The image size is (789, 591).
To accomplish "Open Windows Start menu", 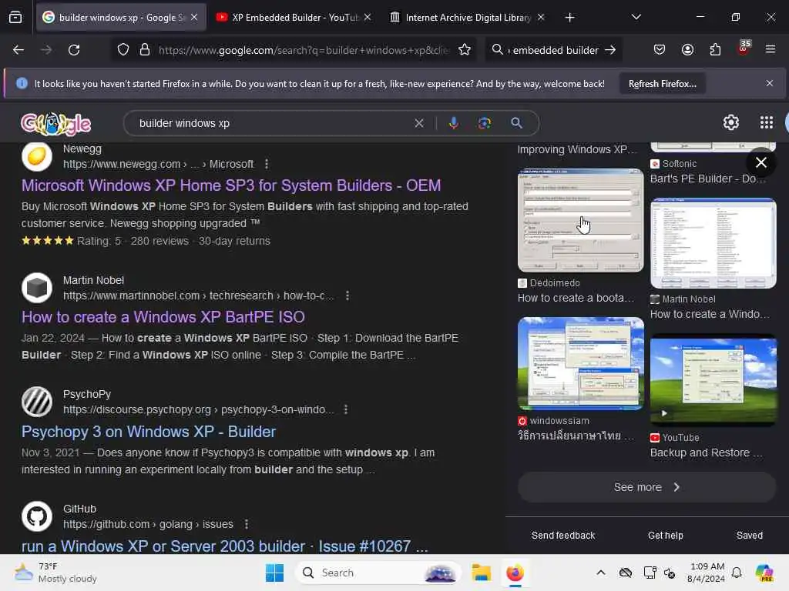I will 275,573.
